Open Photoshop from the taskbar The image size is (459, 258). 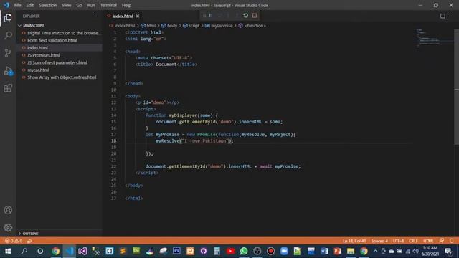176,252
